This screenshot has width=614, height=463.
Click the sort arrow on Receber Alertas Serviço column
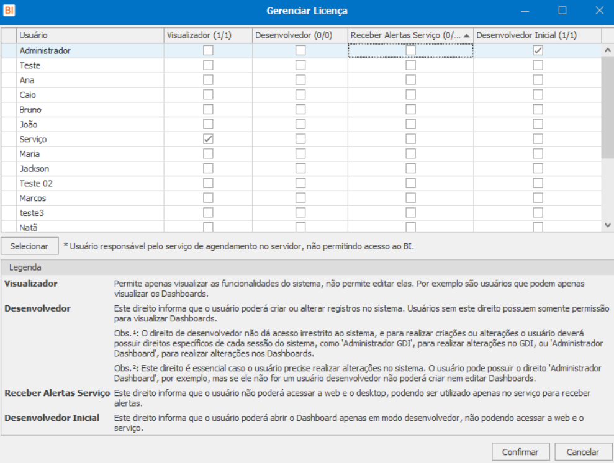(x=466, y=35)
